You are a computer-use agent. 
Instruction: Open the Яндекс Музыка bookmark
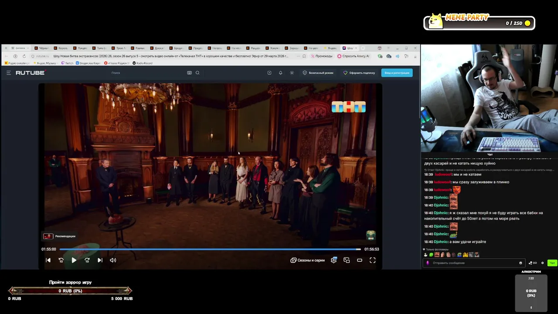(x=45, y=63)
